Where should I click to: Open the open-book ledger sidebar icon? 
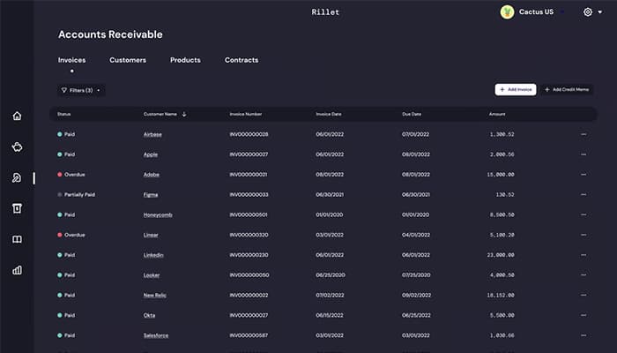click(17, 239)
